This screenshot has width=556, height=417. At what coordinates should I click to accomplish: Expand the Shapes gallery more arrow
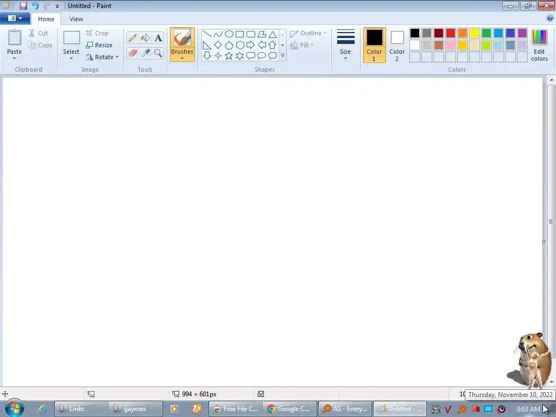[282, 56]
